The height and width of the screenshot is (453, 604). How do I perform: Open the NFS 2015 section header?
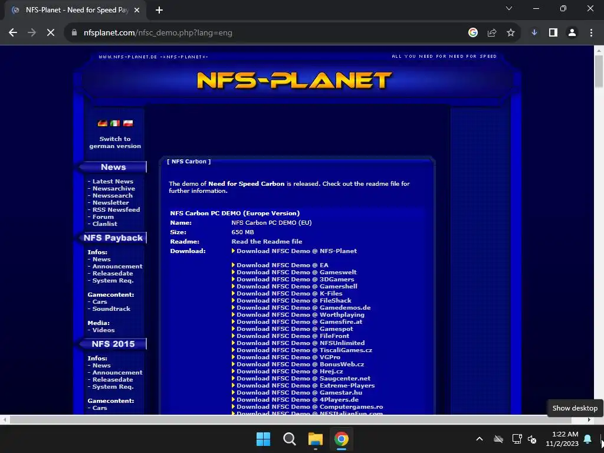[x=113, y=344]
